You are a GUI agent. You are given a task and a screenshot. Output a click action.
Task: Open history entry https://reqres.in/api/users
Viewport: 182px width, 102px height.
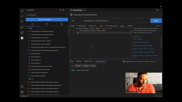pos(39,73)
